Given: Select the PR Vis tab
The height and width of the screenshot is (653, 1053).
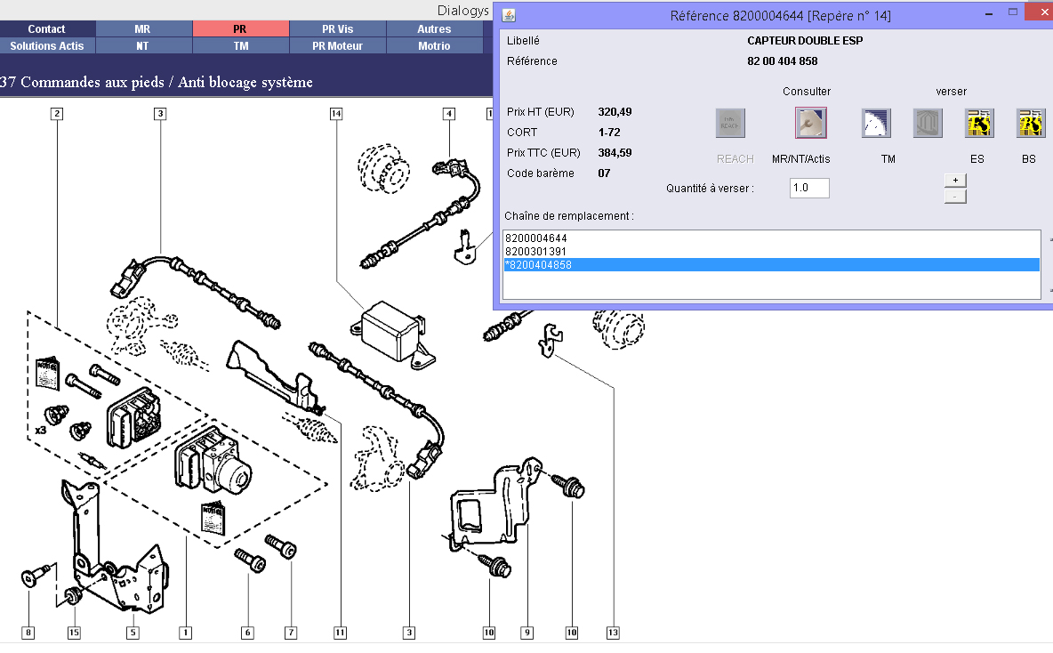Looking at the screenshot, I should [338, 29].
